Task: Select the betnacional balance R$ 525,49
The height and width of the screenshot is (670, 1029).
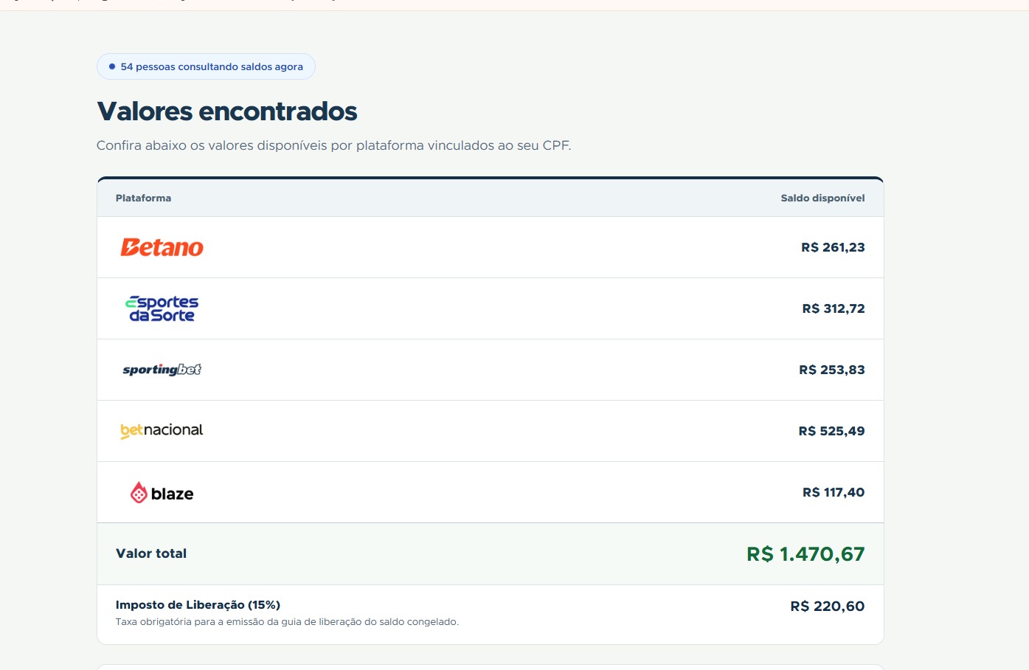Action: 831,431
